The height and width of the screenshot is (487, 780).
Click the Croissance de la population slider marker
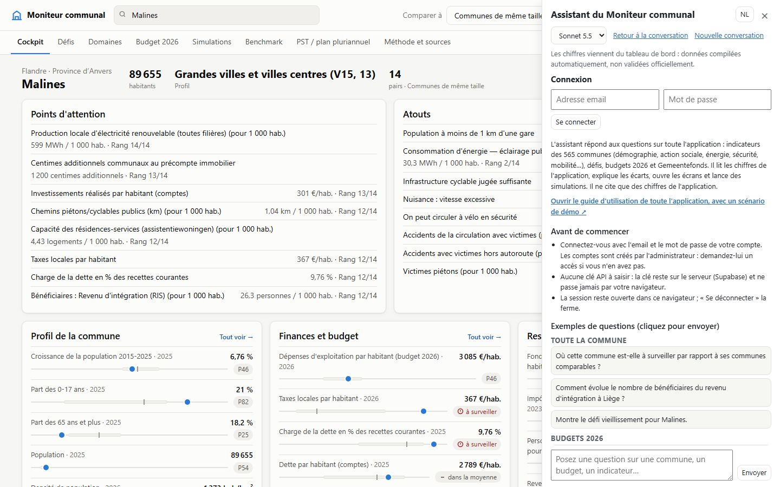132,369
